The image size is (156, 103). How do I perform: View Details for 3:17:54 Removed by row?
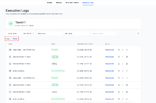click(x=109, y=50)
